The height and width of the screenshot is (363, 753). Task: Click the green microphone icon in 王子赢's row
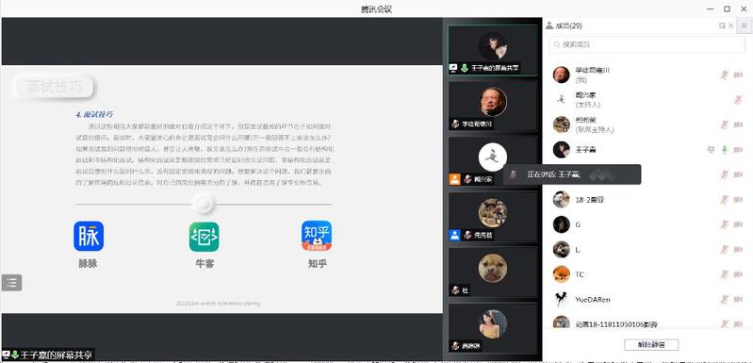pyautogui.click(x=725, y=150)
